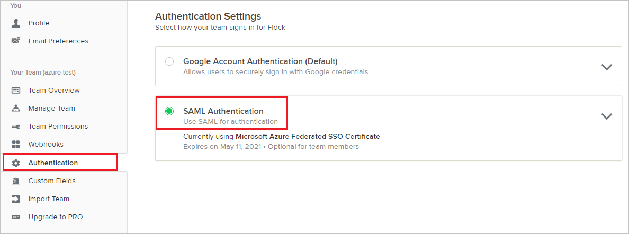Image resolution: width=629 pixels, height=234 pixels.
Task: Click the Microsoft Azure Federated SSO Certificate text
Action: tap(308, 137)
